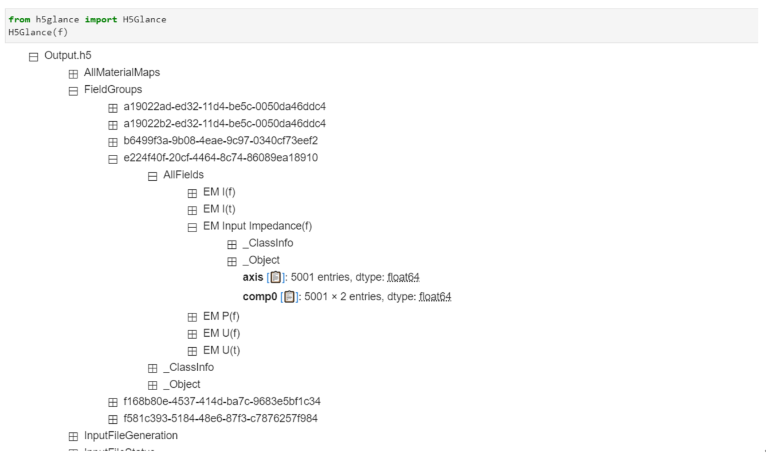This screenshot has height=465, width=766.
Task: Collapse the e224f40f-20cf-4464-8c74-86089ea18910 group
Action: pos(113,159)
